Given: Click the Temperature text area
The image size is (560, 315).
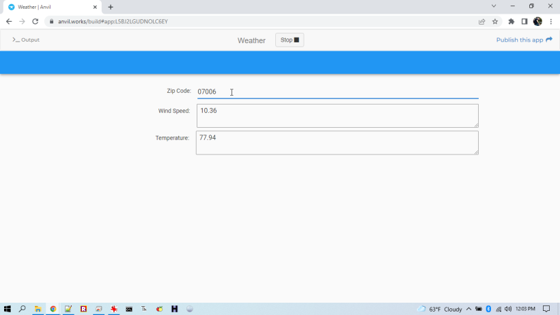Looking at the screenshot, I should point(337,143).
